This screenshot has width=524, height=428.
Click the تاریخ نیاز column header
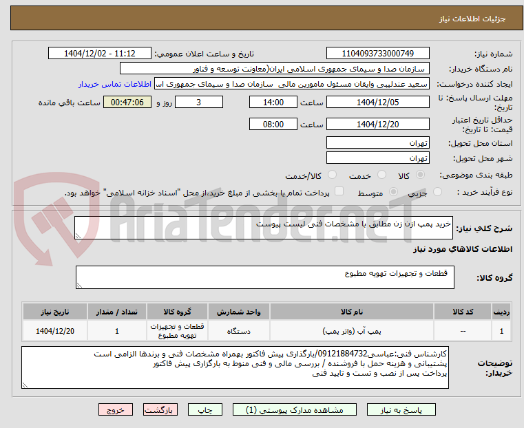click(55, 312)
